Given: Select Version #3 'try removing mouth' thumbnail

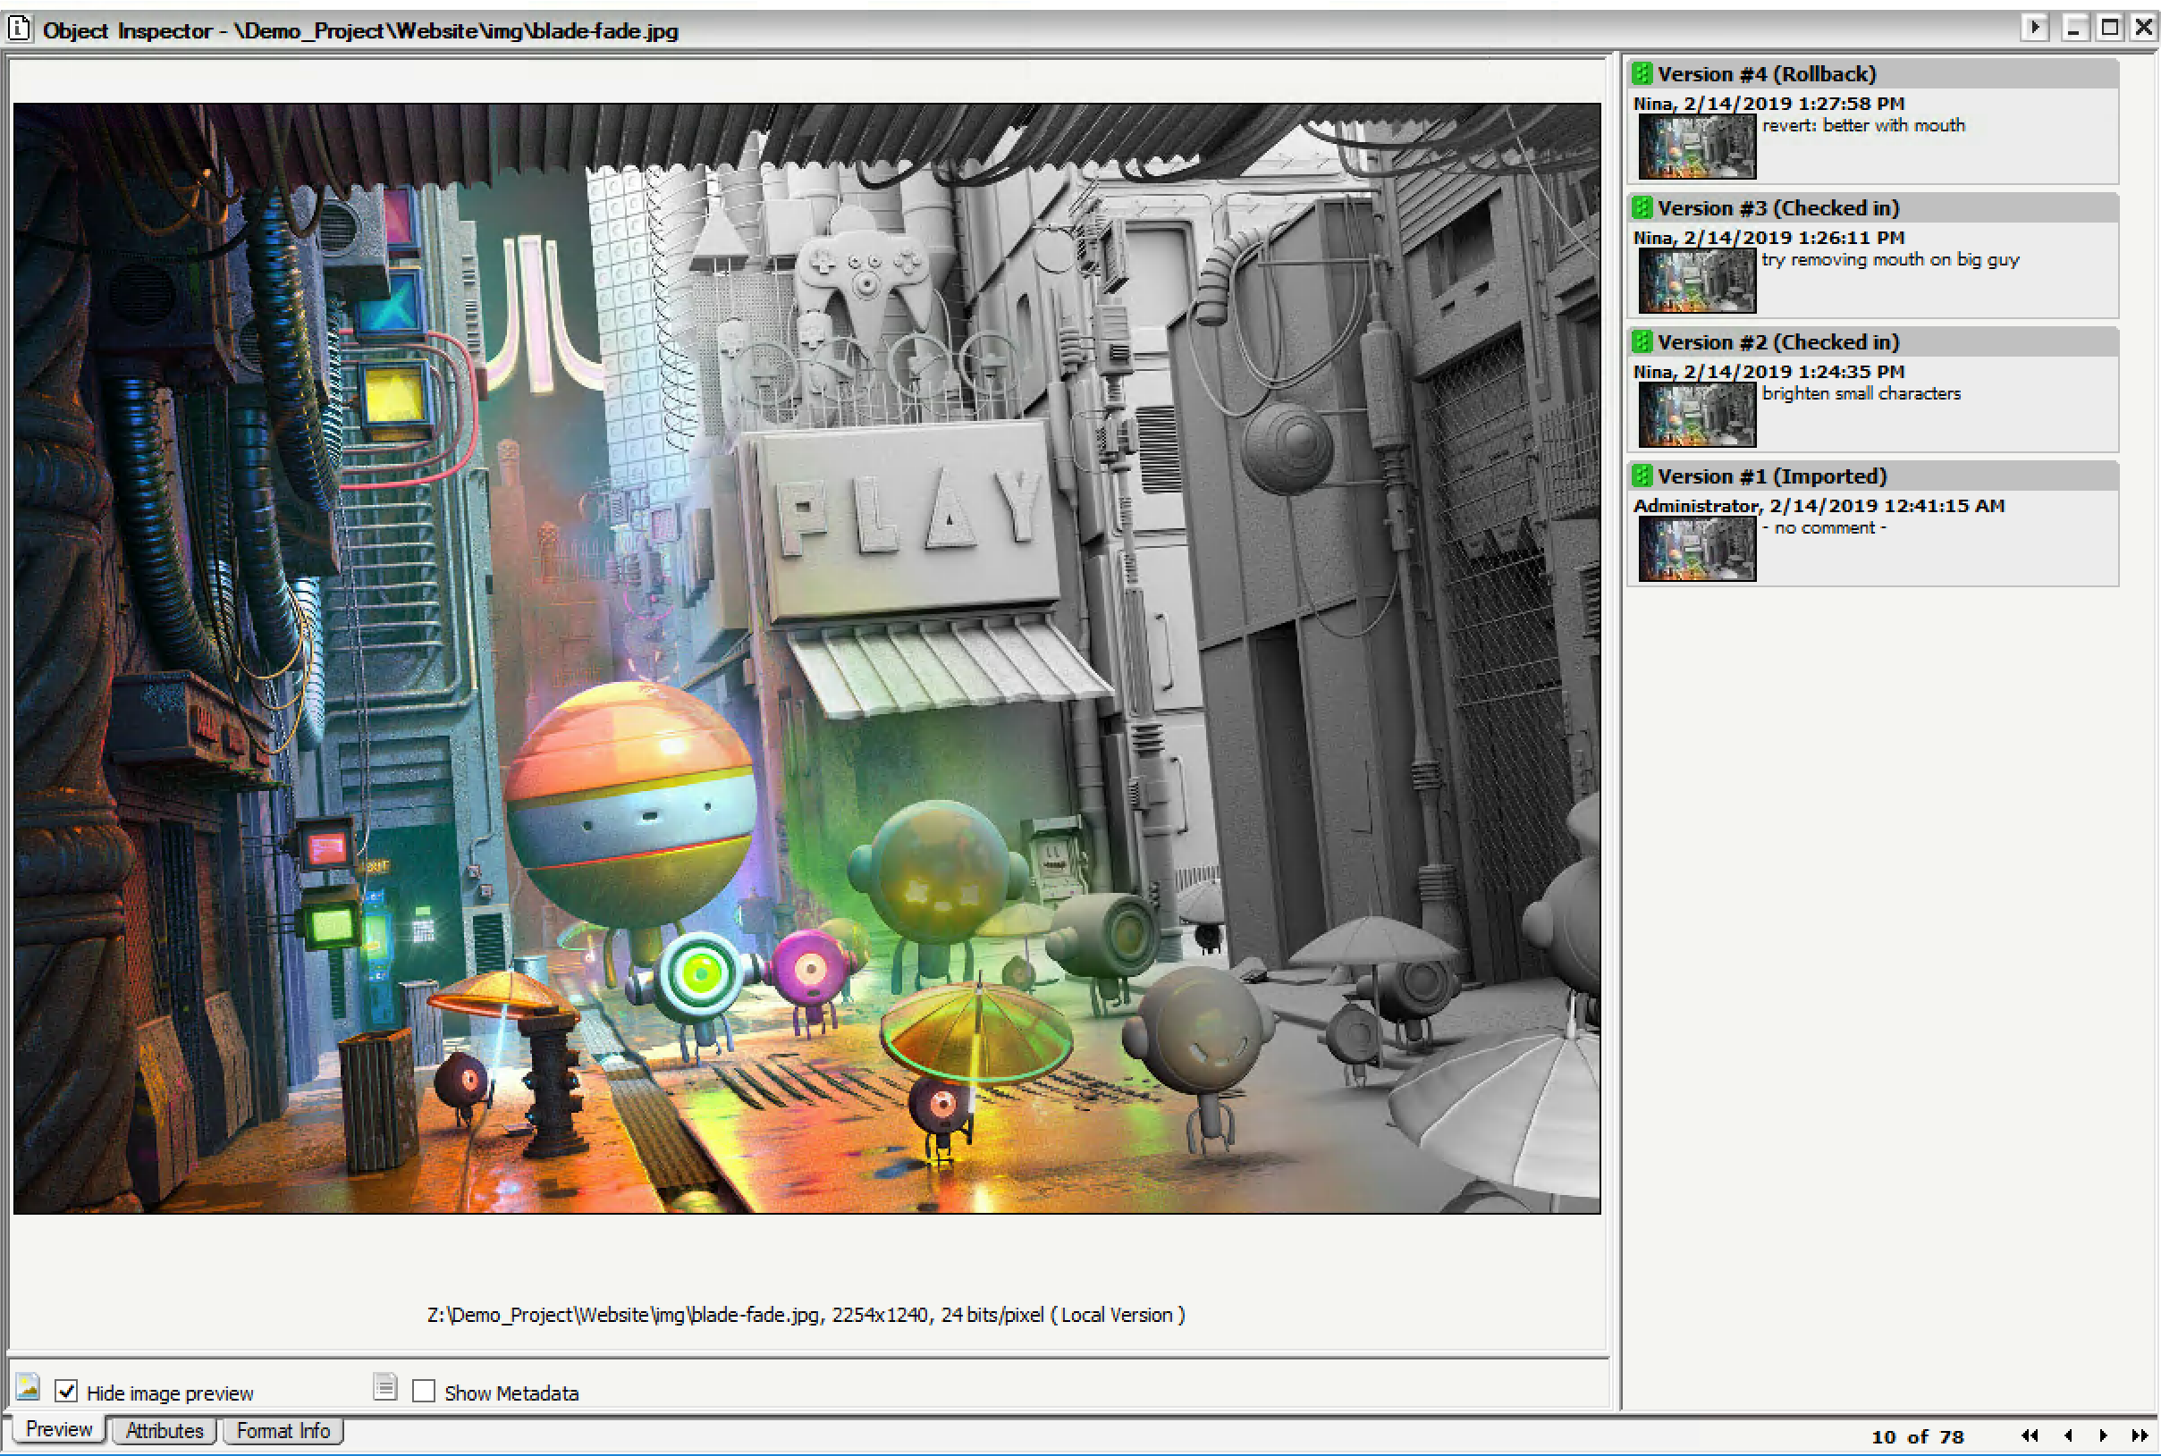Looking at the screenshot, I should click(1697, 281).
